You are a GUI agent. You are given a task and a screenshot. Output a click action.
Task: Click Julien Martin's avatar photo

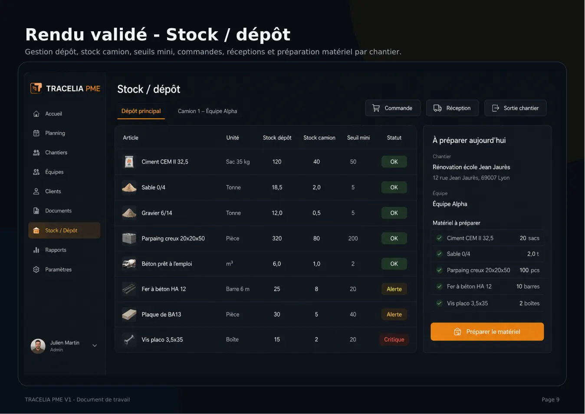pyautogui.click(x=38, y=346)
